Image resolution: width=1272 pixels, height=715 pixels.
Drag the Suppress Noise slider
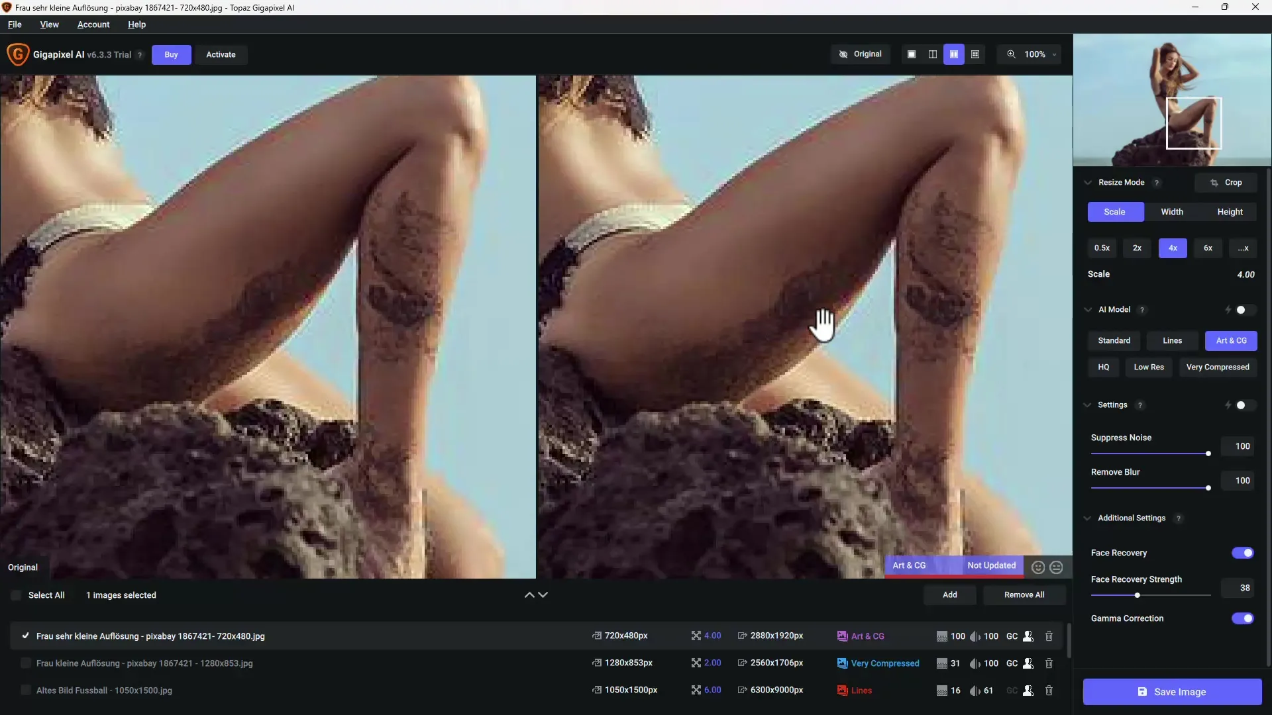click(1208, 454)
